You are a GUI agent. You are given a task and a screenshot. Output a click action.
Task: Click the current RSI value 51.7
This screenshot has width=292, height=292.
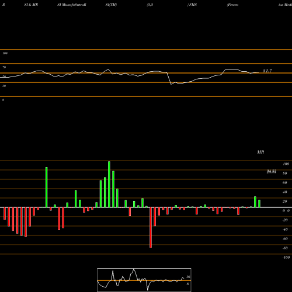click(267, 71)
